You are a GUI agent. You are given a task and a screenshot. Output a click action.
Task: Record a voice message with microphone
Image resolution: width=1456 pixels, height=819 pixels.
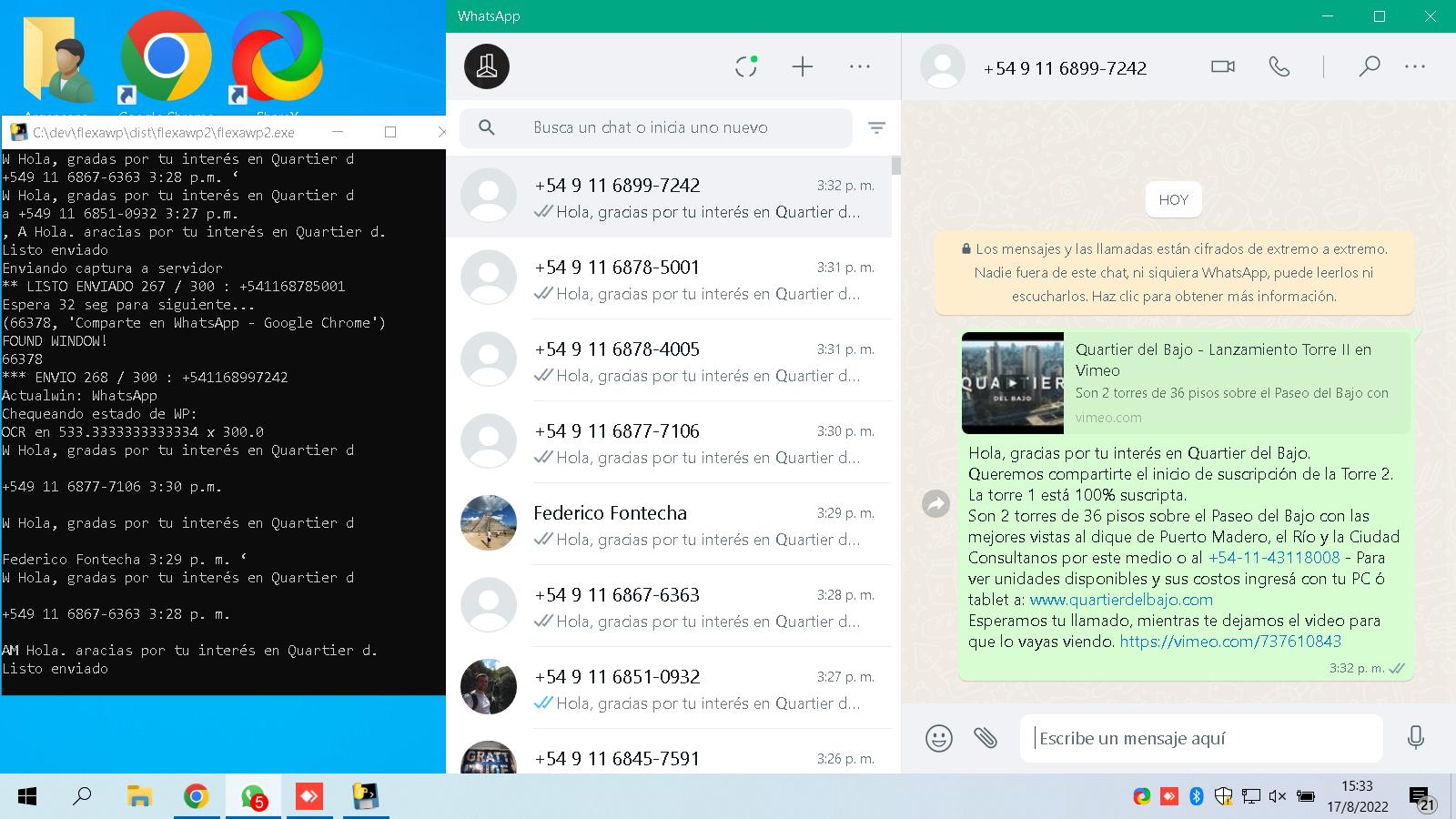(x=1415, y=737)
